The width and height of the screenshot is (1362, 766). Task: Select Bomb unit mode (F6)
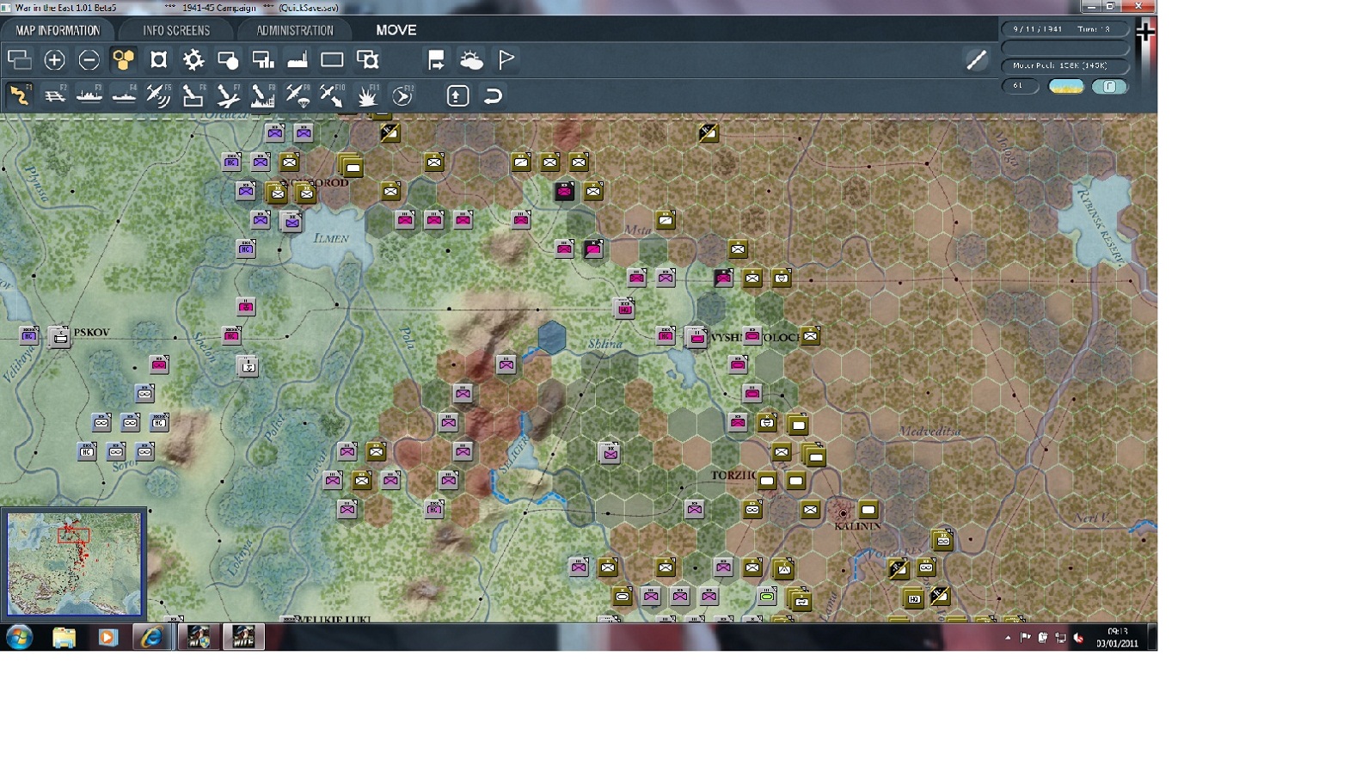(x=193, y=95)
